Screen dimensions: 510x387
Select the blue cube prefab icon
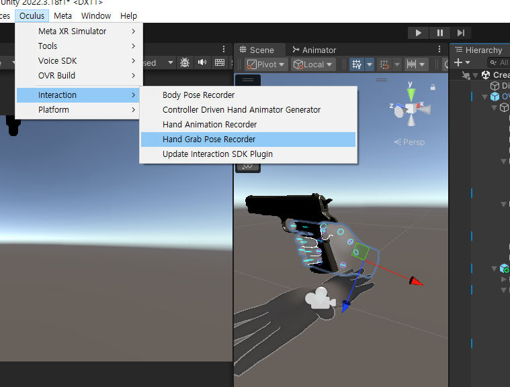click(495, 97)
